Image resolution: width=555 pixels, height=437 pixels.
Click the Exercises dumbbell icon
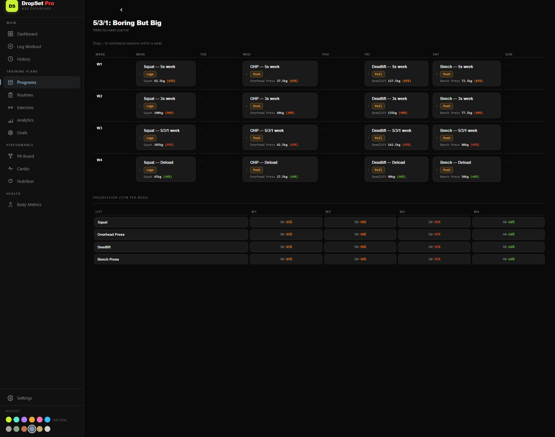pyautogui.click(x=10, y=107)
